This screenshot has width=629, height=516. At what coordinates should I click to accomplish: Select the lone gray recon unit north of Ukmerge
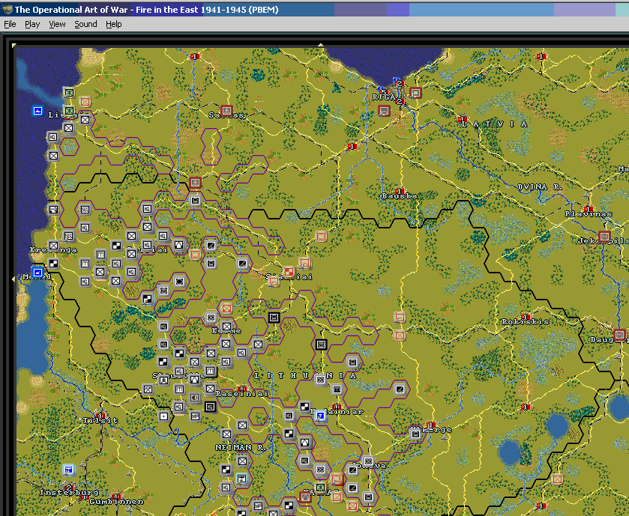(x=400, y=389)
